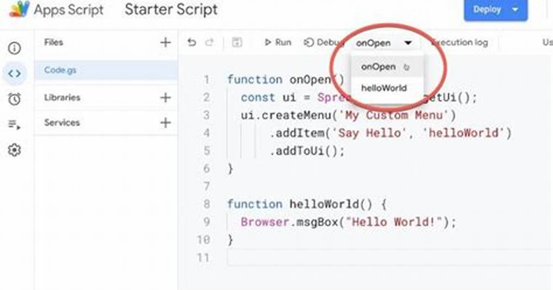
Task: Open the Executions list icon
Action: coord(14,124)
